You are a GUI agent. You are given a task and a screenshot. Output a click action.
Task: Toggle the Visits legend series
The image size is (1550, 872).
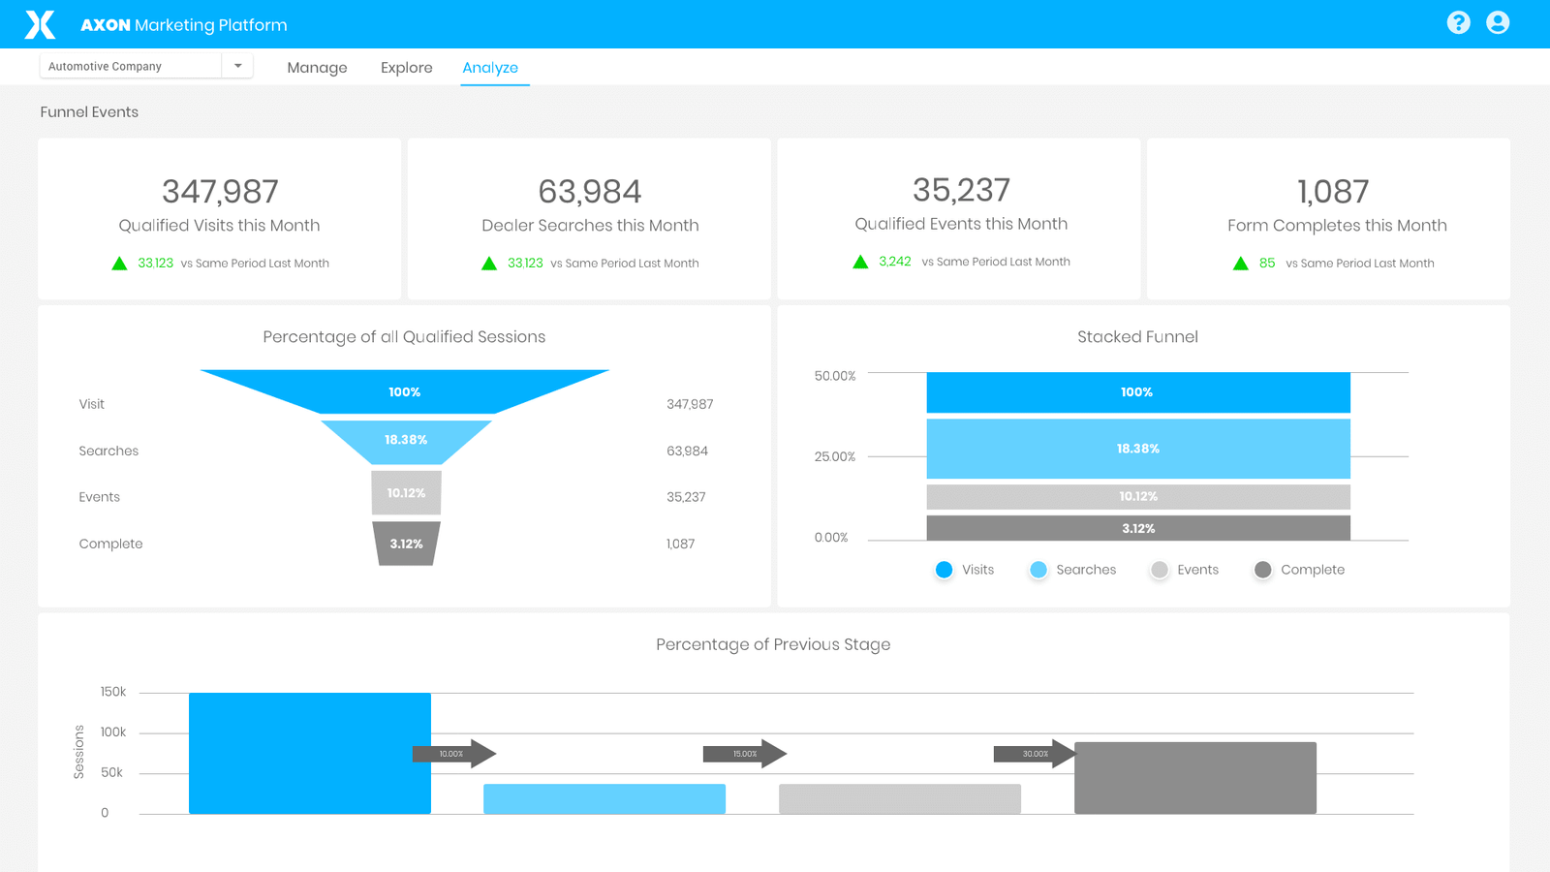pyautogui.click(x=944, y=570)
